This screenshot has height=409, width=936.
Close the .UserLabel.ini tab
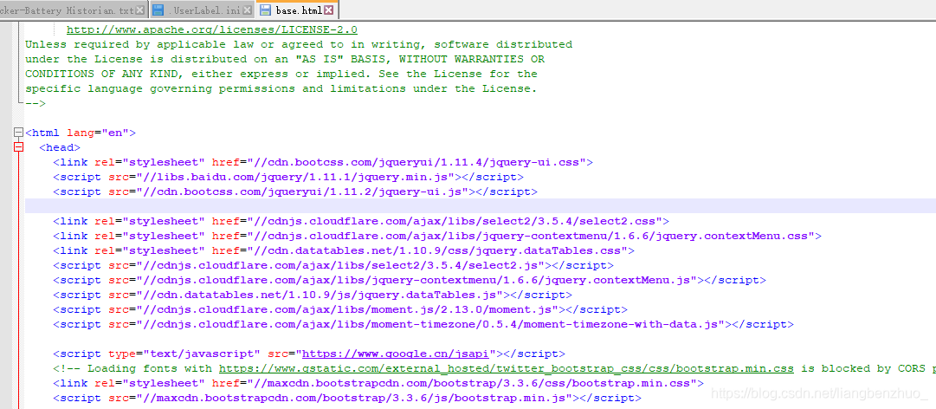(248, 10)
